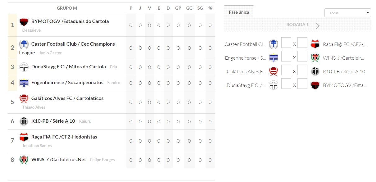Screen dimensions: 376x182
Task: Click the DudaStayg F.C. crest in standings
Action: pos(24,67)
